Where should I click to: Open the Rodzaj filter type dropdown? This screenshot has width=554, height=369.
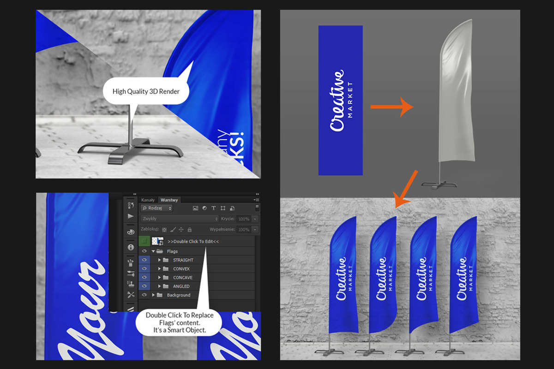[157, 208]
